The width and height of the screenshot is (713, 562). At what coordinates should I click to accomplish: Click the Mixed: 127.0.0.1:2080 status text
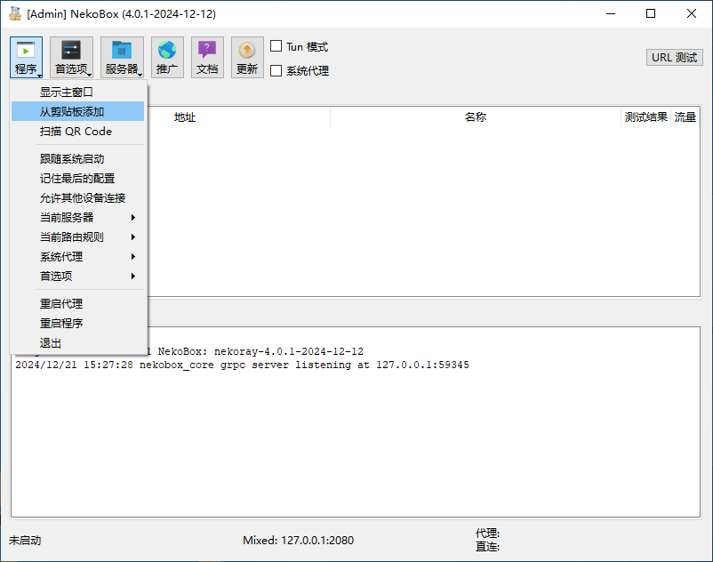[299, 540]
